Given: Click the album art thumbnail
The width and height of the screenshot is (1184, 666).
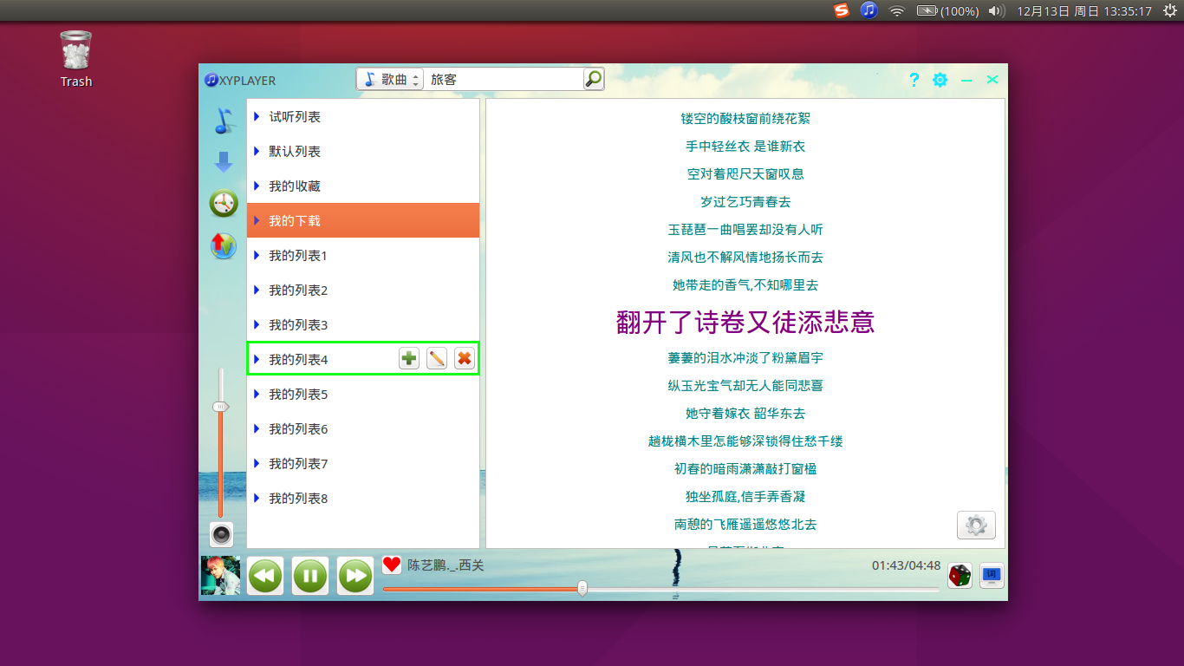Looking at the screenshot, I should pyautogui.click(x=220, y=575).
